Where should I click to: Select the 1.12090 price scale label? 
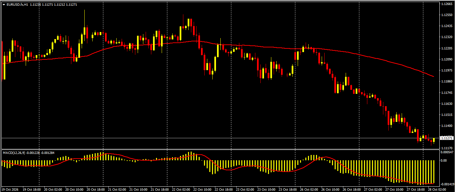click(x=446, y=59)
